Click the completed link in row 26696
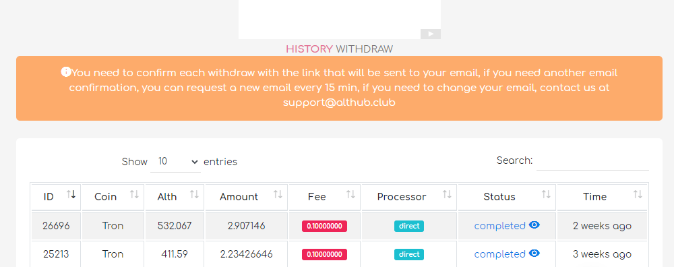The image size is (674, 267). pos(499,226)
